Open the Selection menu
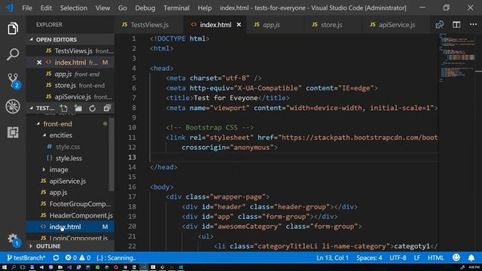Screen dimensions: 482x271 (74, 8)
